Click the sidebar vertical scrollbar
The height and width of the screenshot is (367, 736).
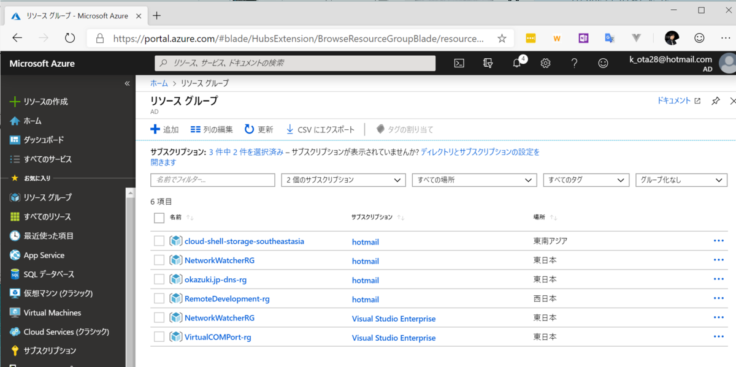pos(130,276)
